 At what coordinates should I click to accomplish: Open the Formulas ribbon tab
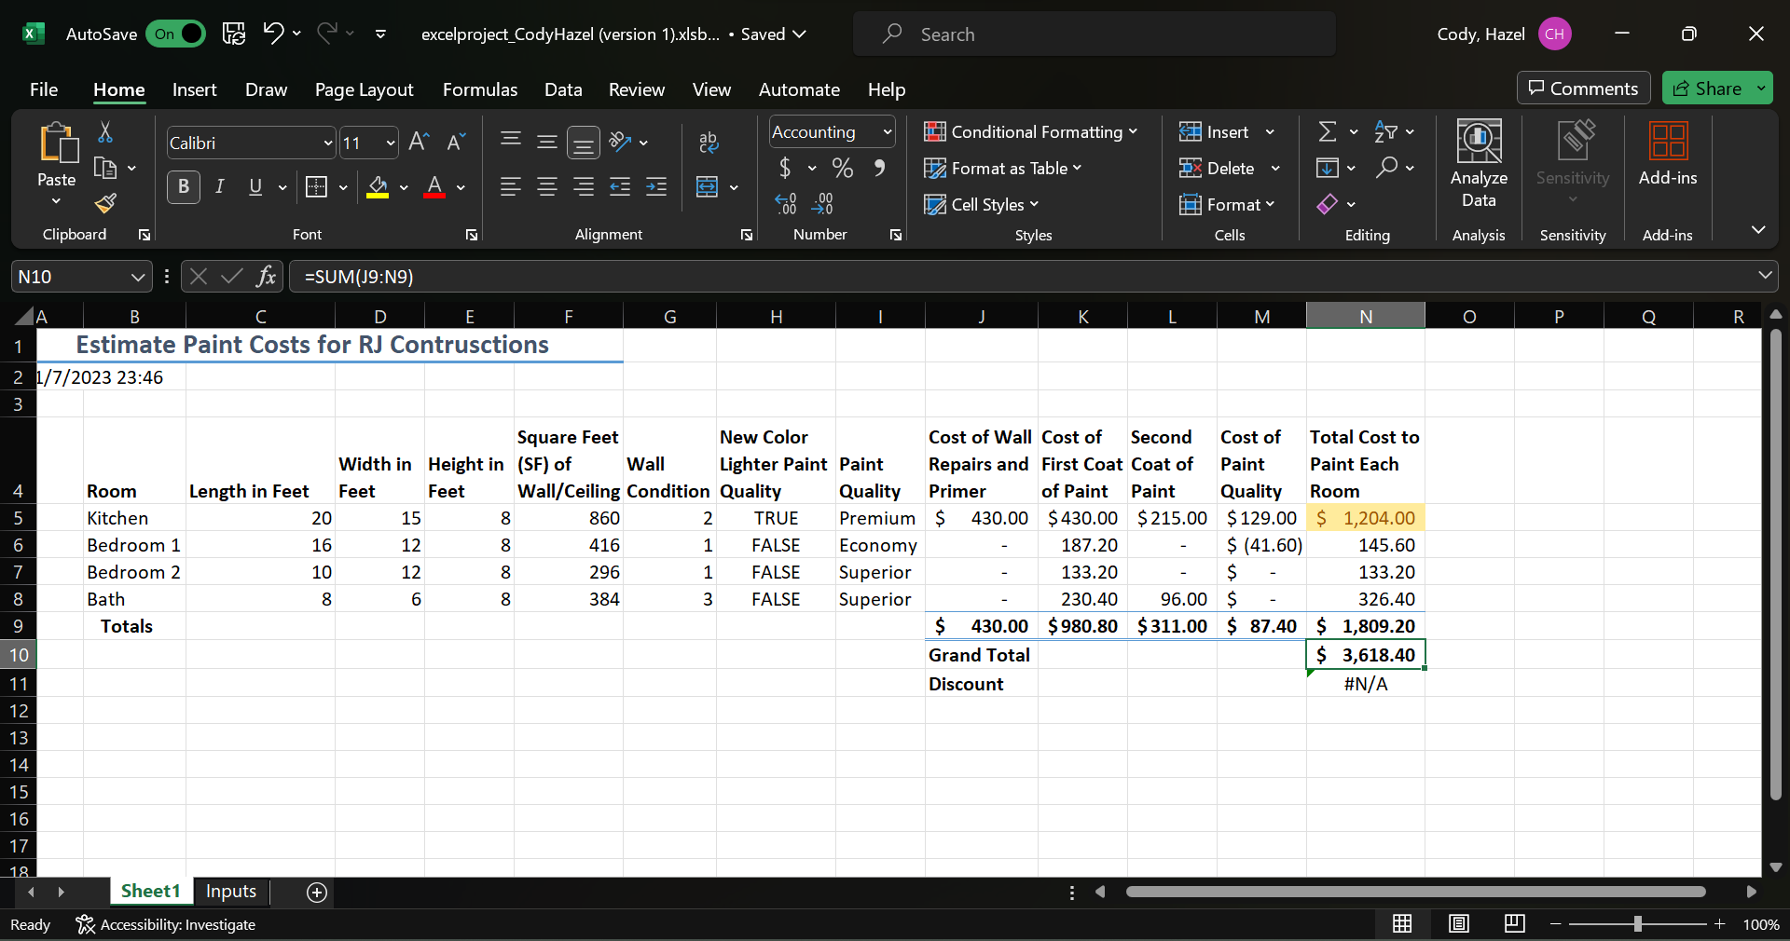(479, 89)
